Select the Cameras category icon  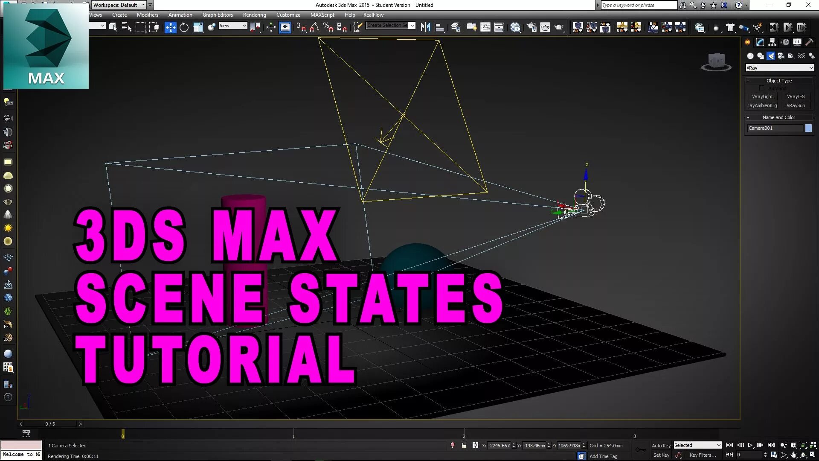coord(781,56)
